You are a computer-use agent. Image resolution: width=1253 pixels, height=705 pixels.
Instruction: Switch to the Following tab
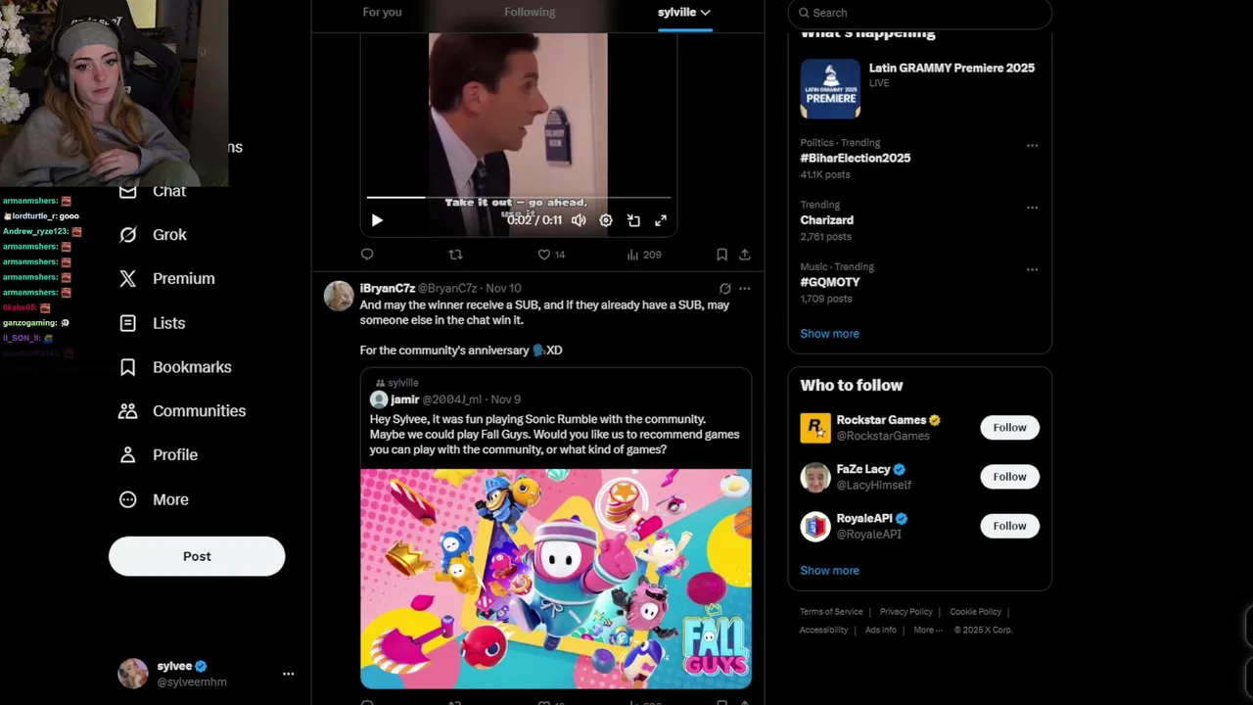point(530,12)
